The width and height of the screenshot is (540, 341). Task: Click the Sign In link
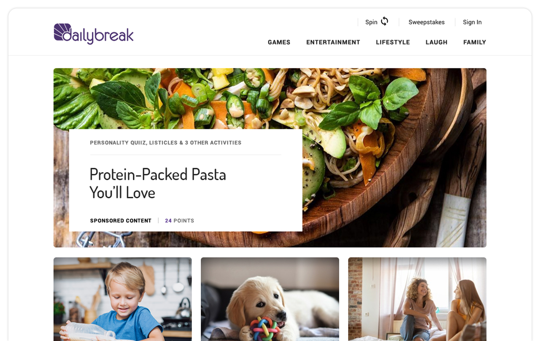point(472,22)
